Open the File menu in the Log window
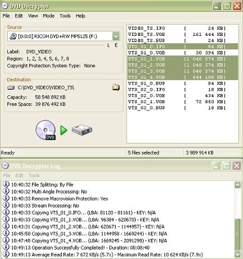 (7, 175)
